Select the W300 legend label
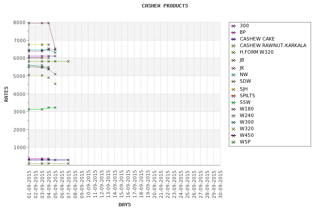This screenshot has height=220, width=330. coord(247,122)
